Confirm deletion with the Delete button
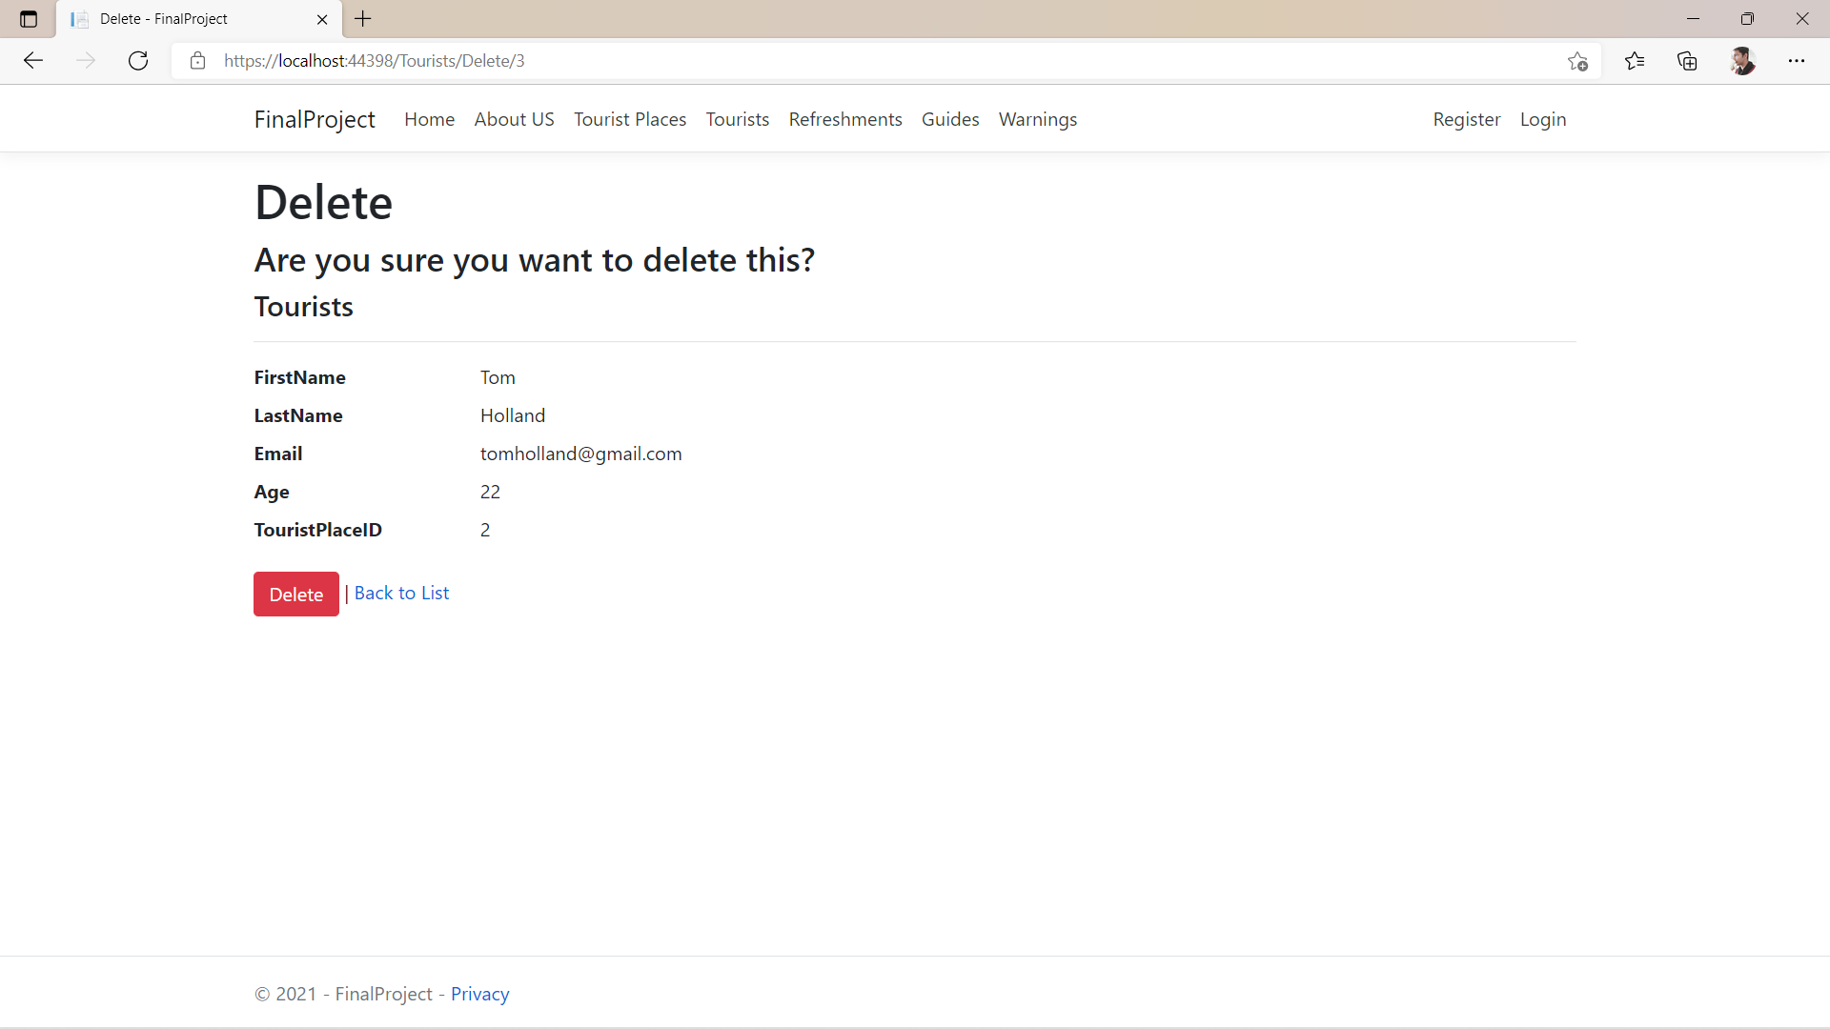The image size is (1830, 1029). 295,594
